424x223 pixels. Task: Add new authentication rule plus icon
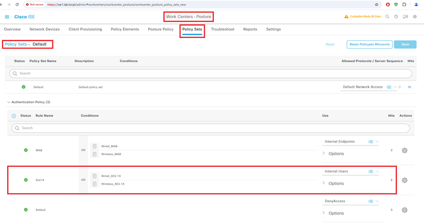[14, 116]
